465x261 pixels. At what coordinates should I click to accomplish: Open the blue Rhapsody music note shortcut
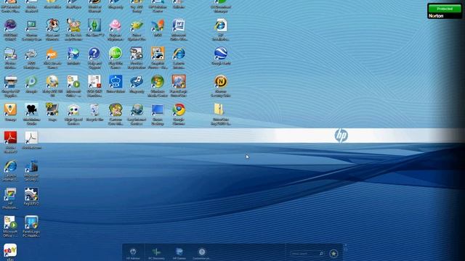[x=137, y=82]
